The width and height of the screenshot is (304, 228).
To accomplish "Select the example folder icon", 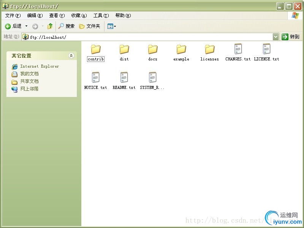I will (x=181, y=49).
